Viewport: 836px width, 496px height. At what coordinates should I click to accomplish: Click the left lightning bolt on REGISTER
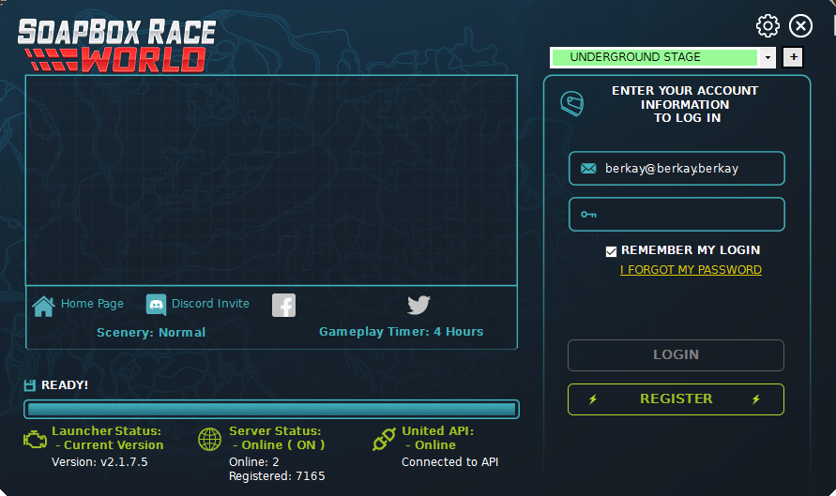pos(593,399)
